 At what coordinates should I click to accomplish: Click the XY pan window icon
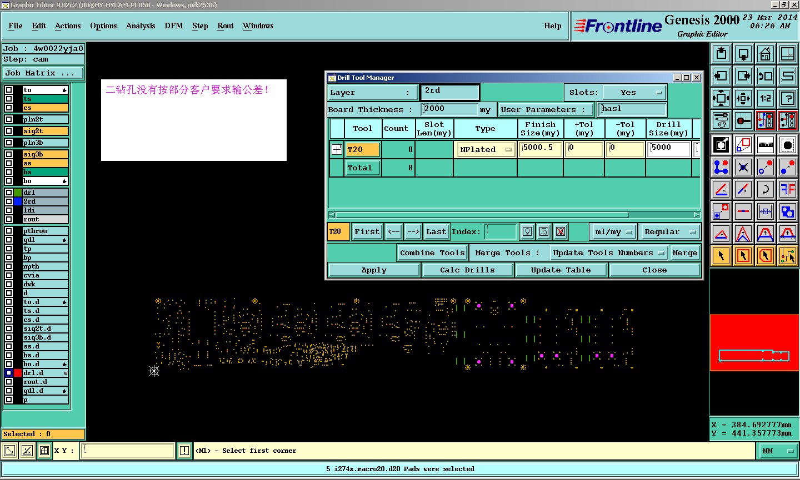click(788, 54)
